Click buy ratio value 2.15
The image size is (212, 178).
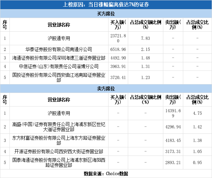tap(146, 49)
